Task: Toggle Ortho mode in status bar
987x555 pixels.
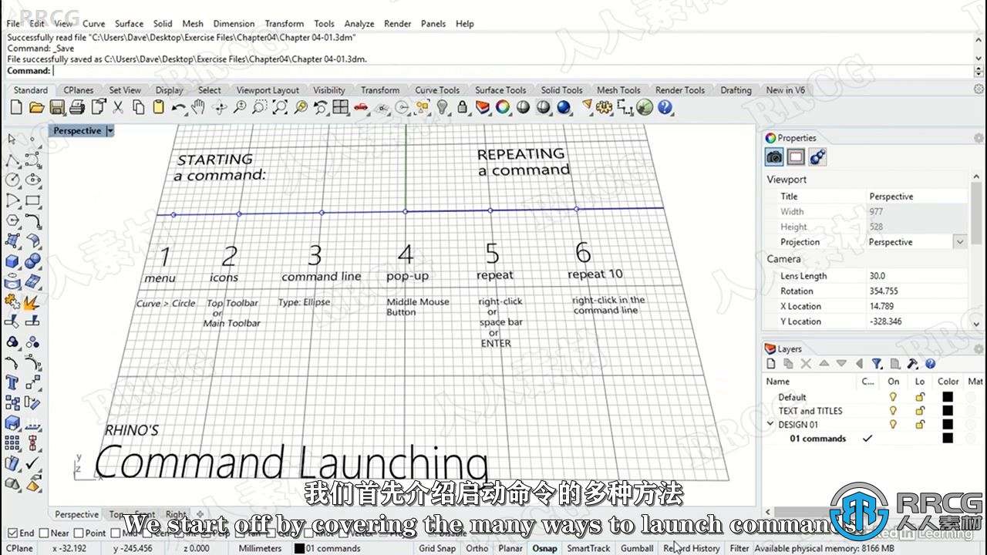Action: 477,548
